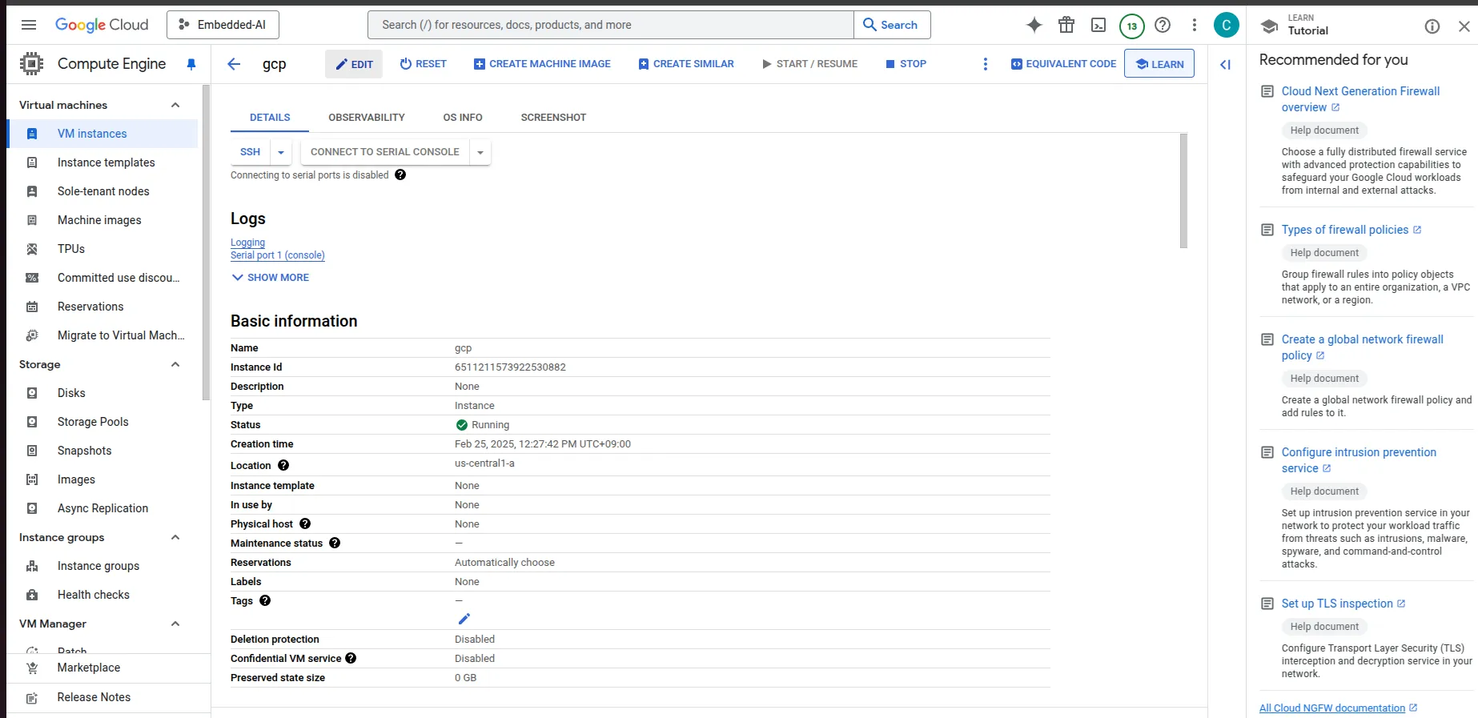The height and width of the screenshot is (718, 1478).
Task: Open the Embedded-AI project selector
Action: click(x=223, y=25)
